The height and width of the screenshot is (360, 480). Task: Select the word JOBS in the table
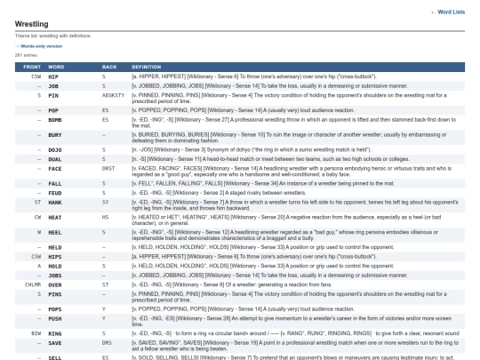click(x=55, y=276)
